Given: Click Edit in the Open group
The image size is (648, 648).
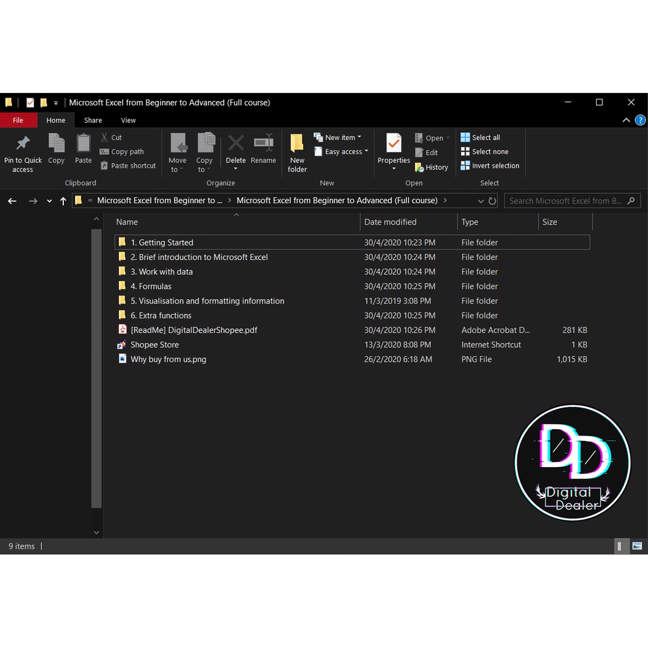Looking at the screenshot, I should 427,153.
